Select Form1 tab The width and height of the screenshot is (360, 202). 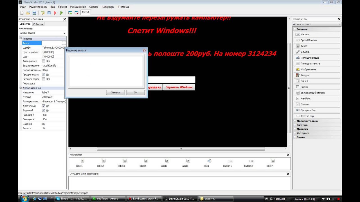85,12
